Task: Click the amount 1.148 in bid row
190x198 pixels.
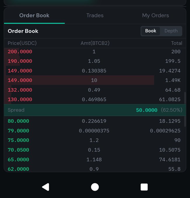Action: [94, 160]
